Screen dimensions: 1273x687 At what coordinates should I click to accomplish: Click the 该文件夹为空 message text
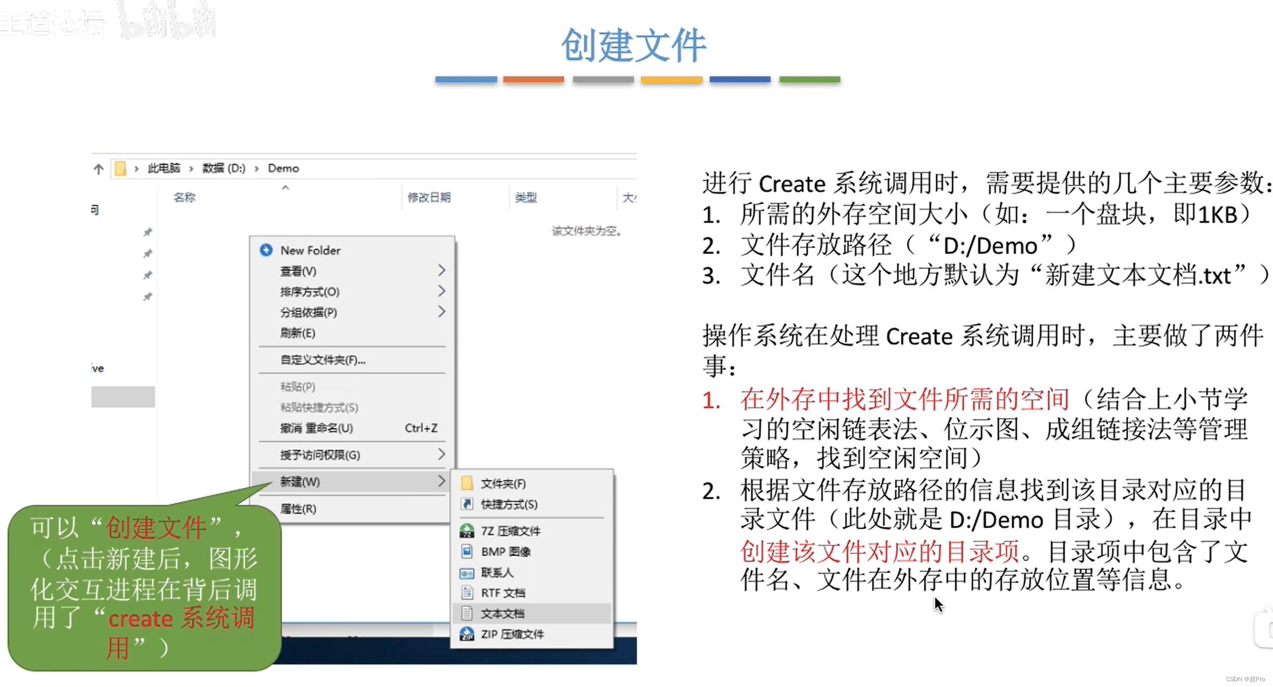click(586, 231)
